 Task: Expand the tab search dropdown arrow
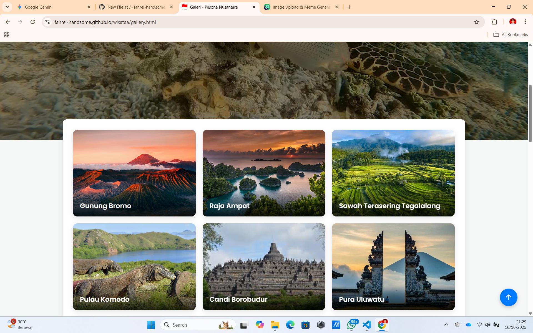tap(7, 7)
